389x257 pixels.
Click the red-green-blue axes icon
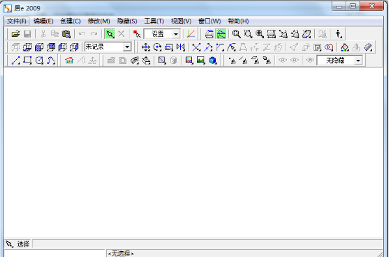click(x=191, y=34)
